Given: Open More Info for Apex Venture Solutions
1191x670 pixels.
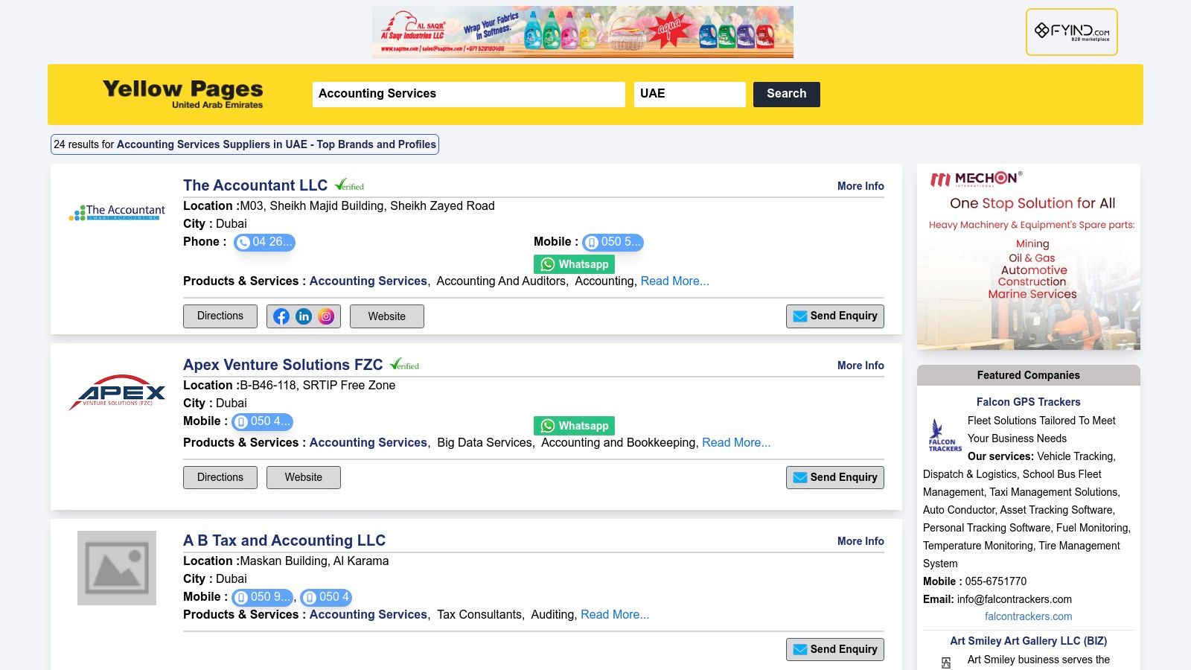Looking at the screenshot, I should [860, 366].
